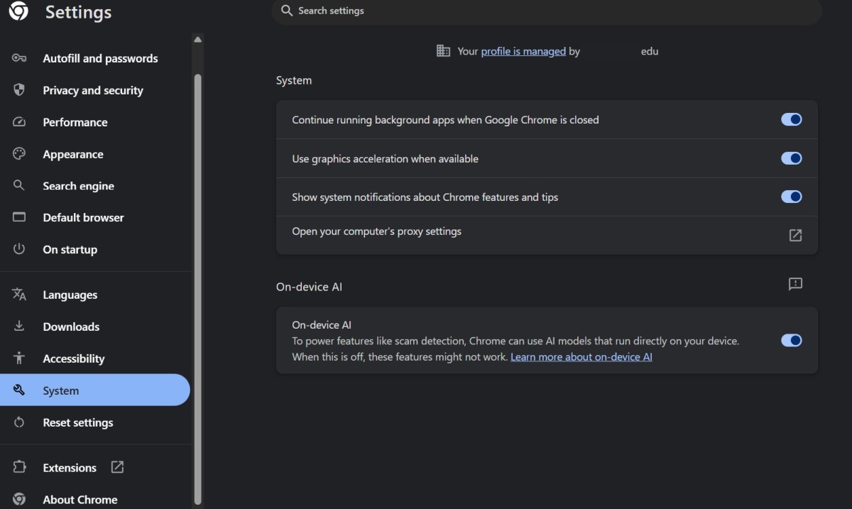The height and width of the screenshot is (509, 852).
Task: Click the translate icon for Languages
Action: (x=19, y=295)
